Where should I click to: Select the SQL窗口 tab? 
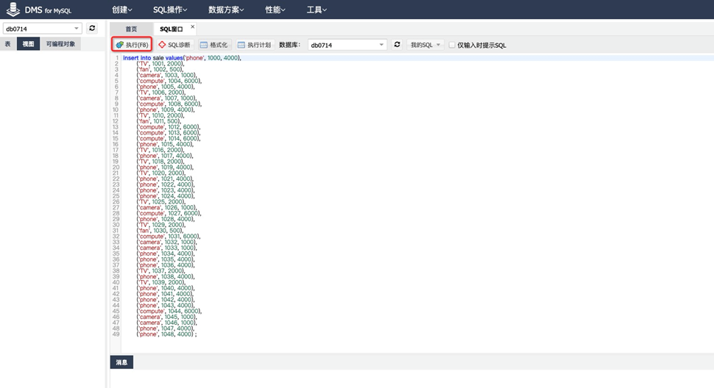click(172, 29)
